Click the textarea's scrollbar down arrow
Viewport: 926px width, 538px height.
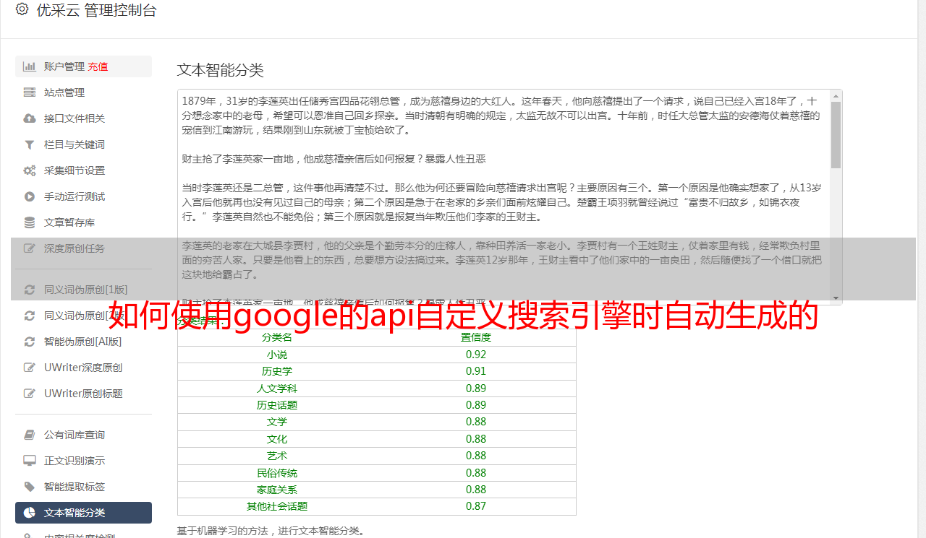[x=836, y=298]
